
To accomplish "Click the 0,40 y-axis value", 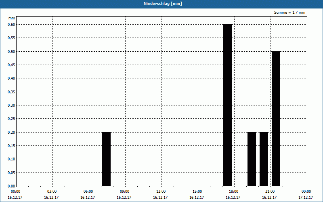I will click(x=11, y=78).
